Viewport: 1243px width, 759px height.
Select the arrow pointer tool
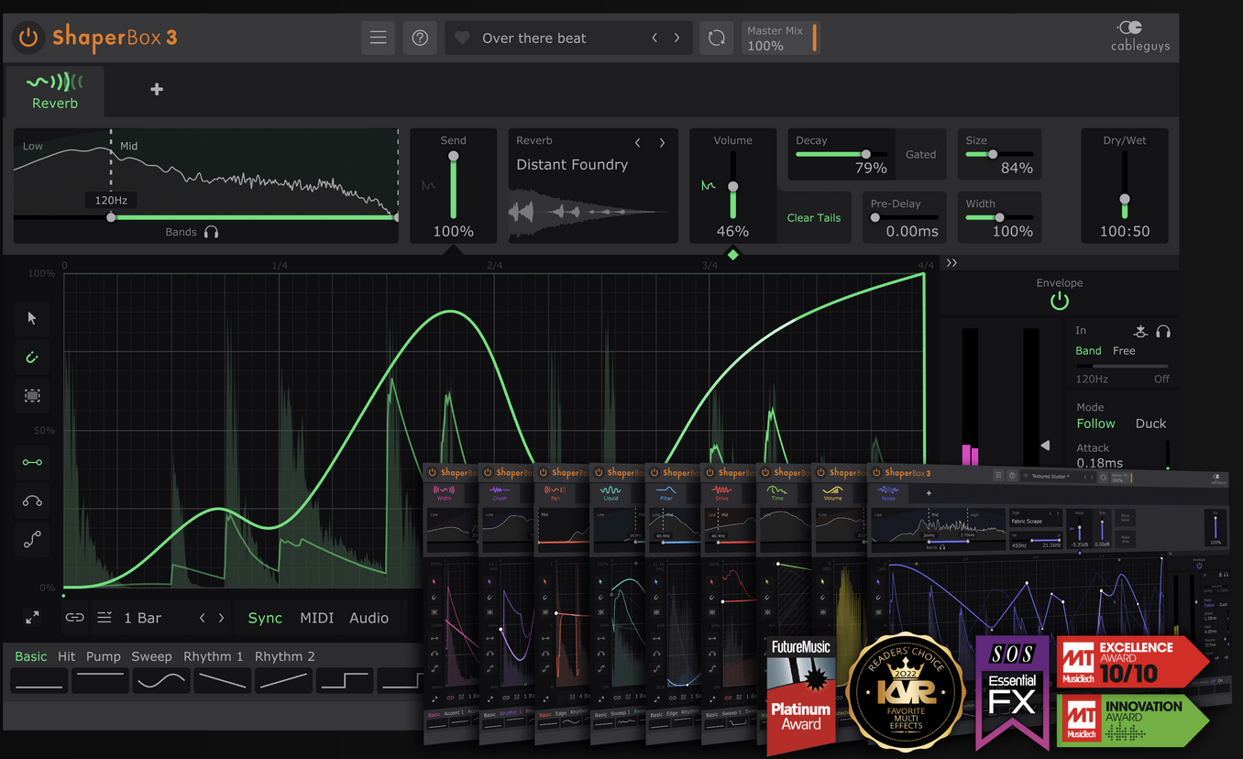click(32, 318)
